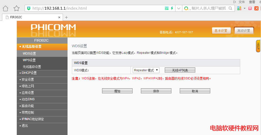Image resolution: width=261 pixels, height=135 pixels.
Task: Expand the DHCP设置 menu section
Action: [x=29, y=73]
